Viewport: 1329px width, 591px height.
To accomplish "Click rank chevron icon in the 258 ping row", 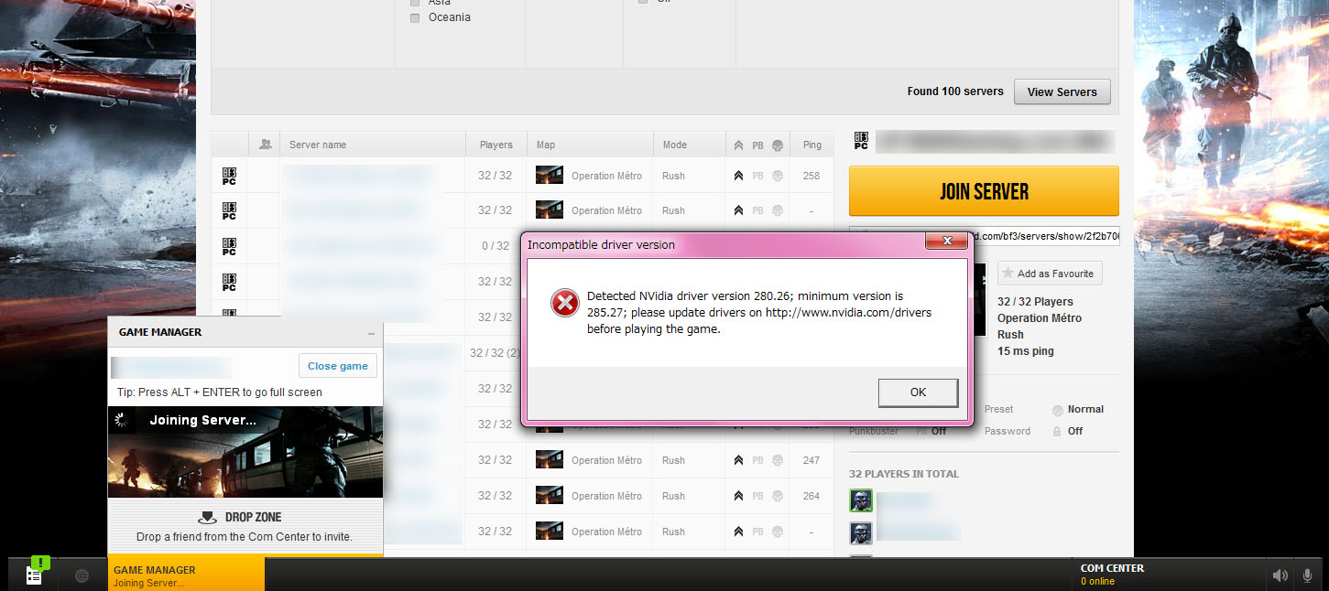I will pos(738,176).
